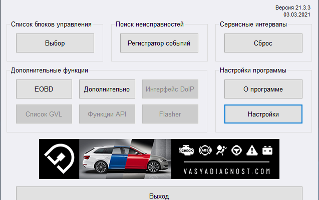Image resolution: width=319 pixels, height=200 pixels.
Task: Click the Функции API button
Action: (107, 114)
